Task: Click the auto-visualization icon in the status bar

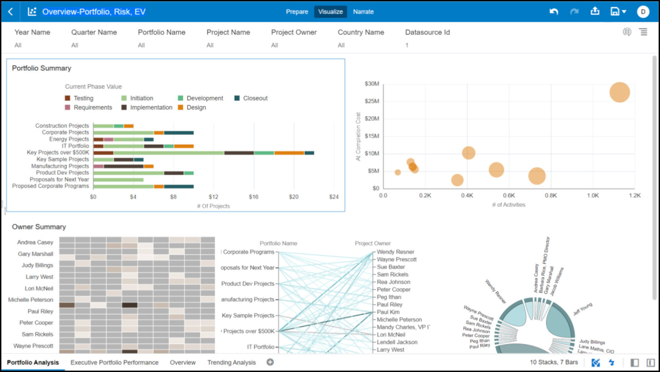Action: point(596,362)
